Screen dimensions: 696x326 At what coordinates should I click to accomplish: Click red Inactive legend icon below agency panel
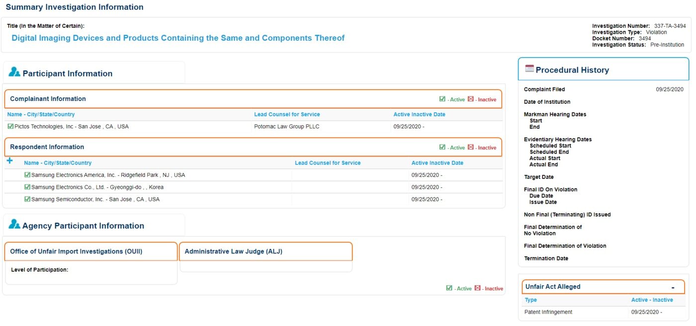coord(478,288)
